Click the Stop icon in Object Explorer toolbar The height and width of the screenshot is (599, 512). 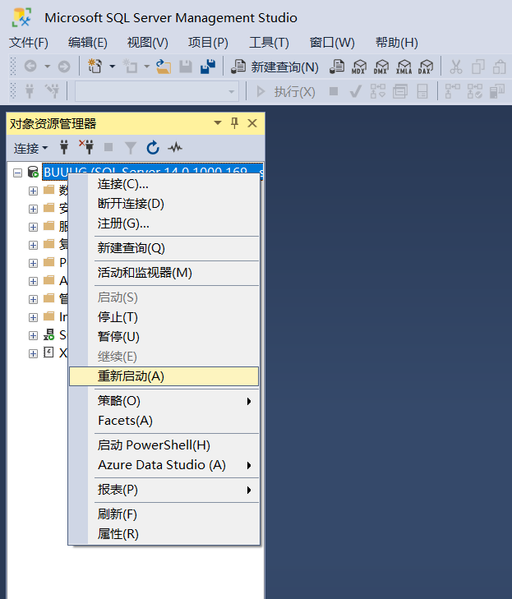point(108,147)
